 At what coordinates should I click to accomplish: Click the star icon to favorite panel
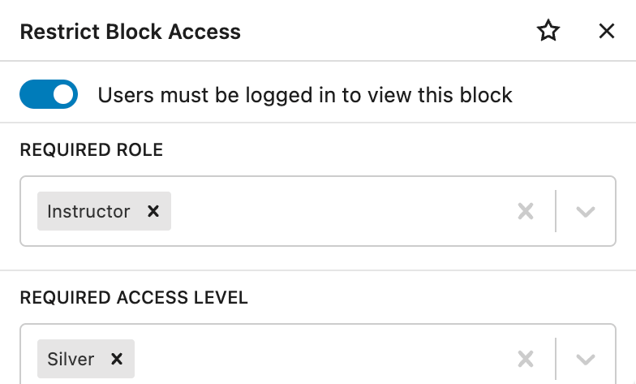tap(549, 32)
